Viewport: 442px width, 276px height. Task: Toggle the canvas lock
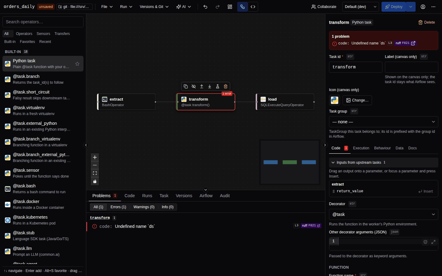95,181
